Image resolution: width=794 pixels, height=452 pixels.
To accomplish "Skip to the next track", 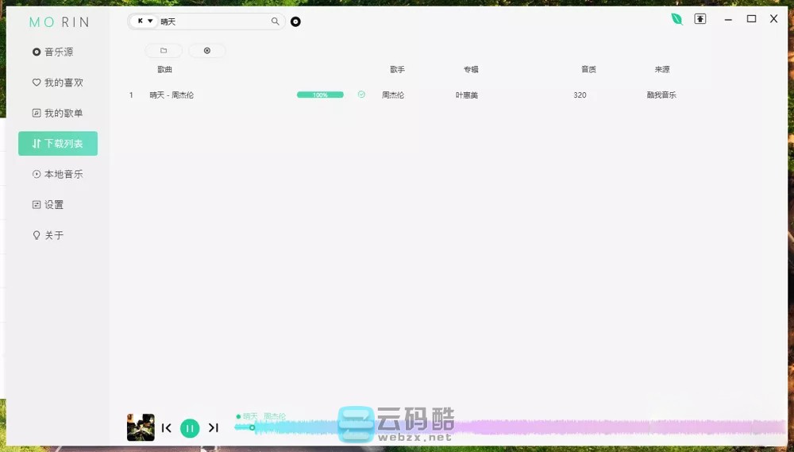I will point(214,428).
